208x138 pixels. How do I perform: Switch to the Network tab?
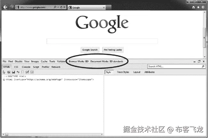click(x=56, y=67)
